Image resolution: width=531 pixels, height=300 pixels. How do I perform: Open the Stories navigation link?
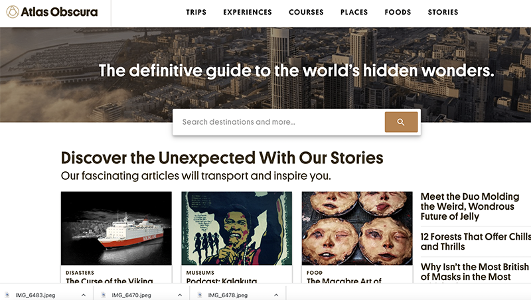coord(443,12)
